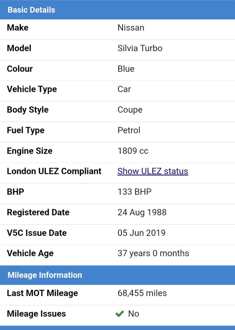Select the Coupe body style value
This screenshot has width=235, height=330.
(130, 110)
